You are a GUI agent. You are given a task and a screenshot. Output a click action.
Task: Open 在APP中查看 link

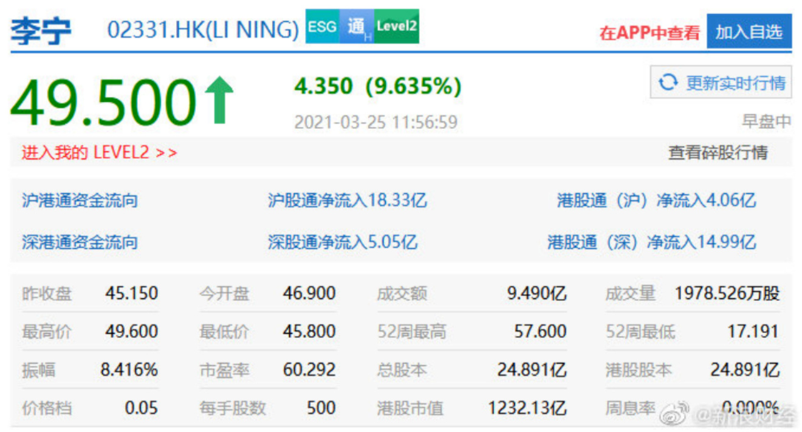click(649, 33)
